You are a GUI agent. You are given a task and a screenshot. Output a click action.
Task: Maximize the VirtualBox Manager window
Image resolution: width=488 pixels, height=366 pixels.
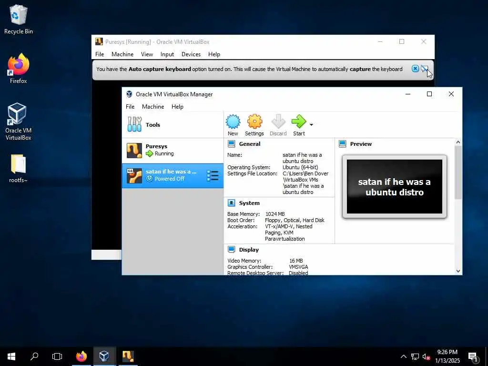(x=429, y=94)
